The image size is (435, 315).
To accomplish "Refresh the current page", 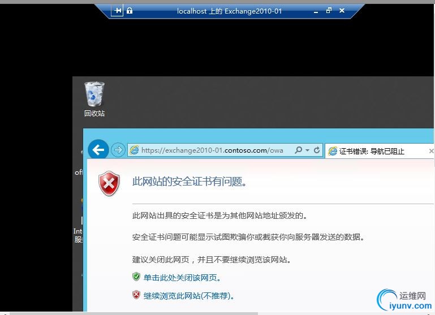I will (x=317, y=150).
